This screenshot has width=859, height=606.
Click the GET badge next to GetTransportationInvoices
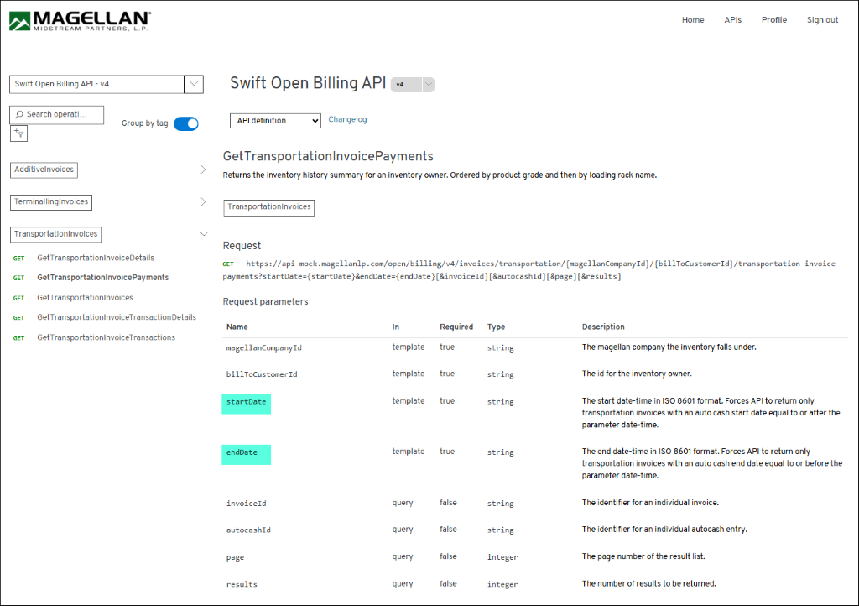click(x=19, y=297)
